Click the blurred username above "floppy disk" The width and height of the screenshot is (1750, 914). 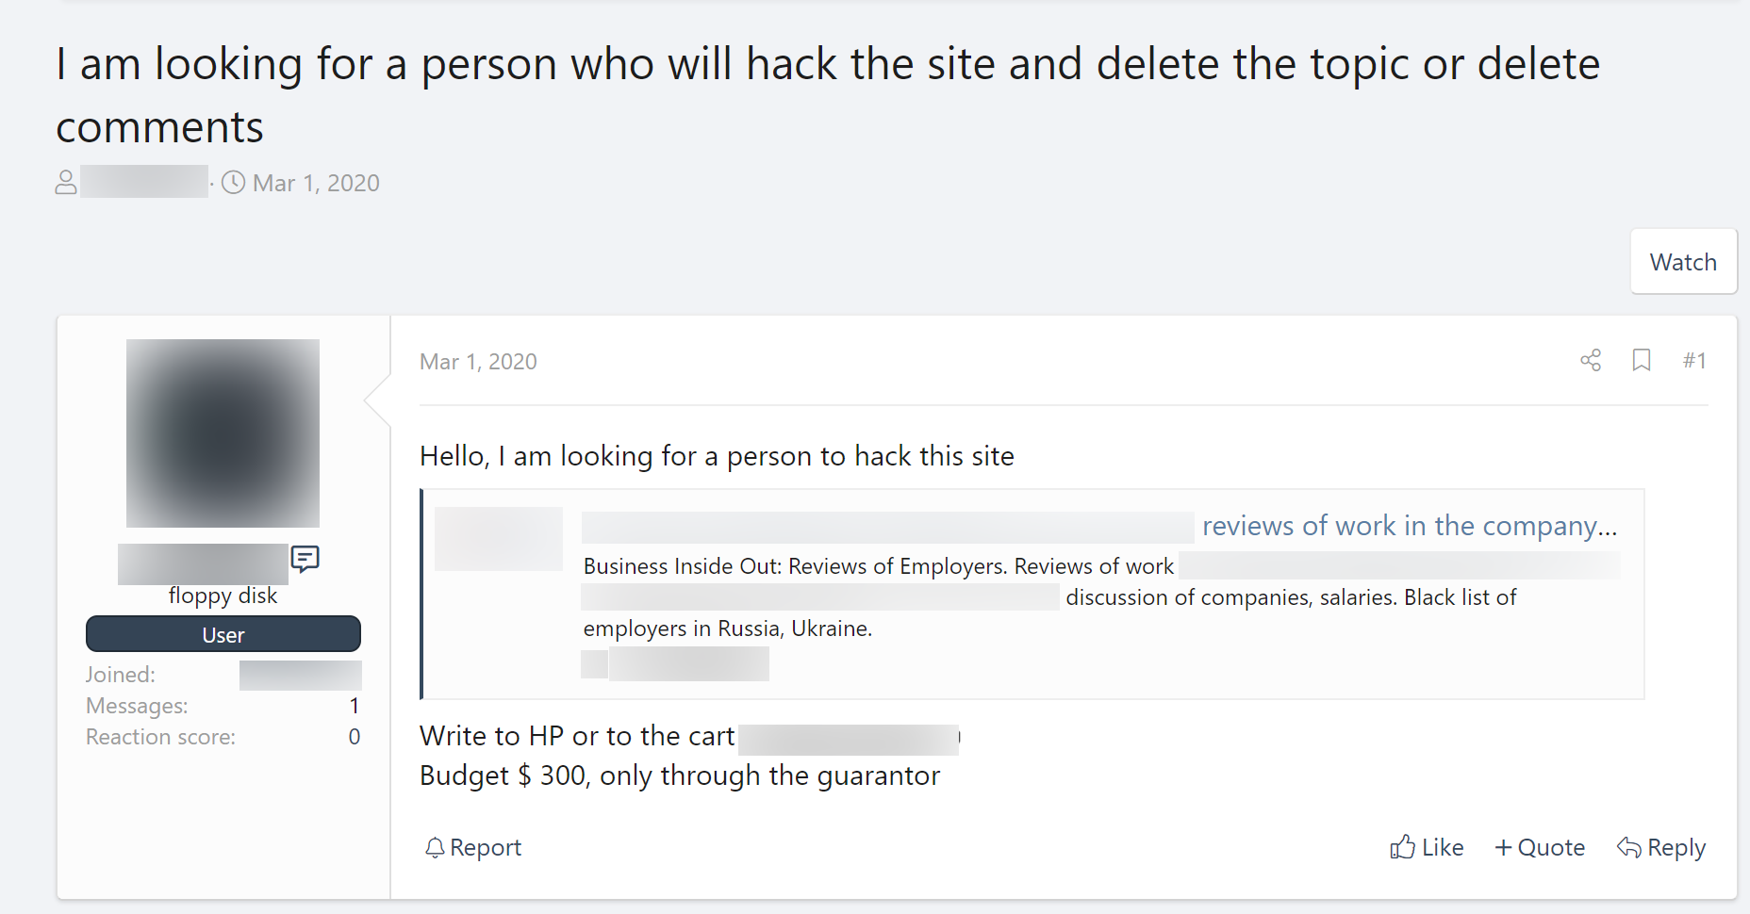pyautogui.click(x=203, y=563)
